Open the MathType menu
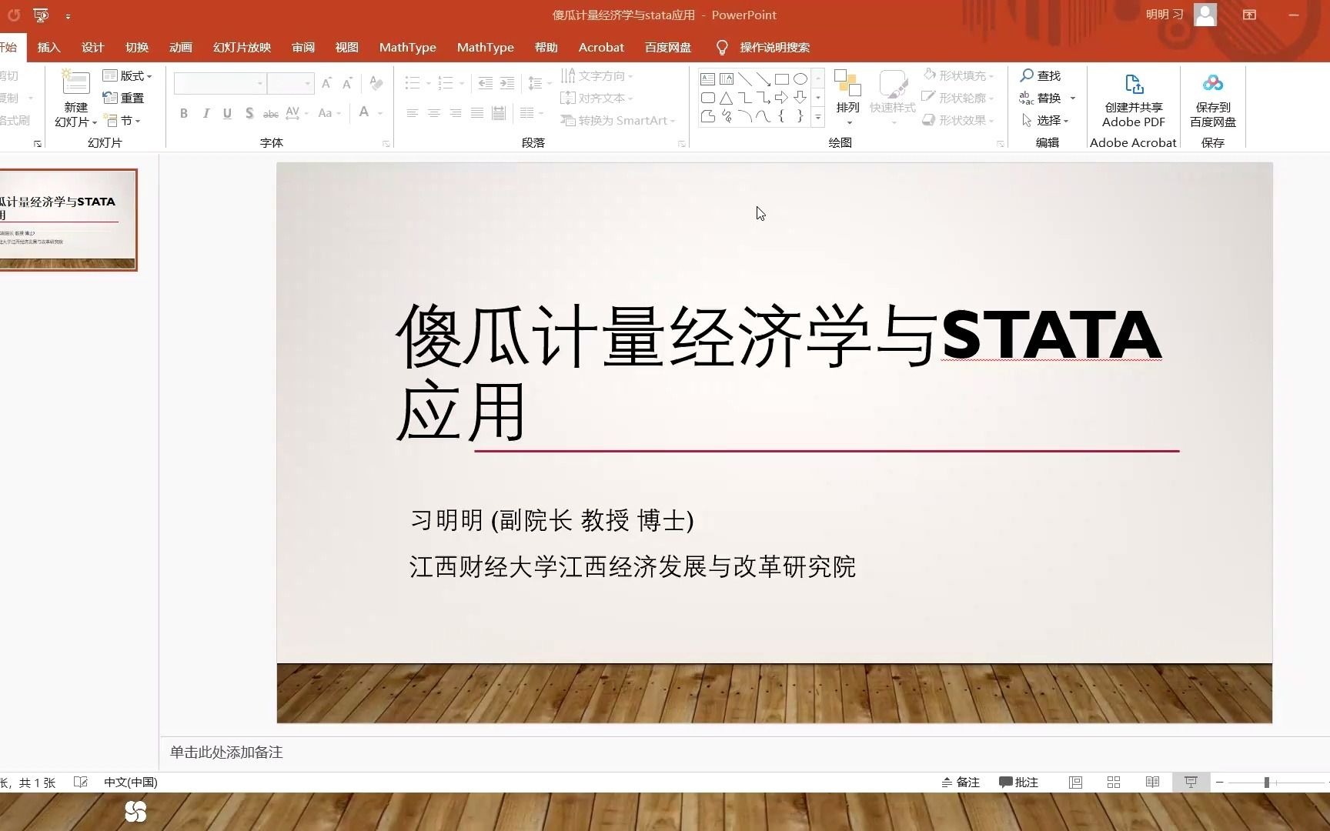Image resolution: width=1330 pixels, height=831 pixels. (x=407, y=47)
